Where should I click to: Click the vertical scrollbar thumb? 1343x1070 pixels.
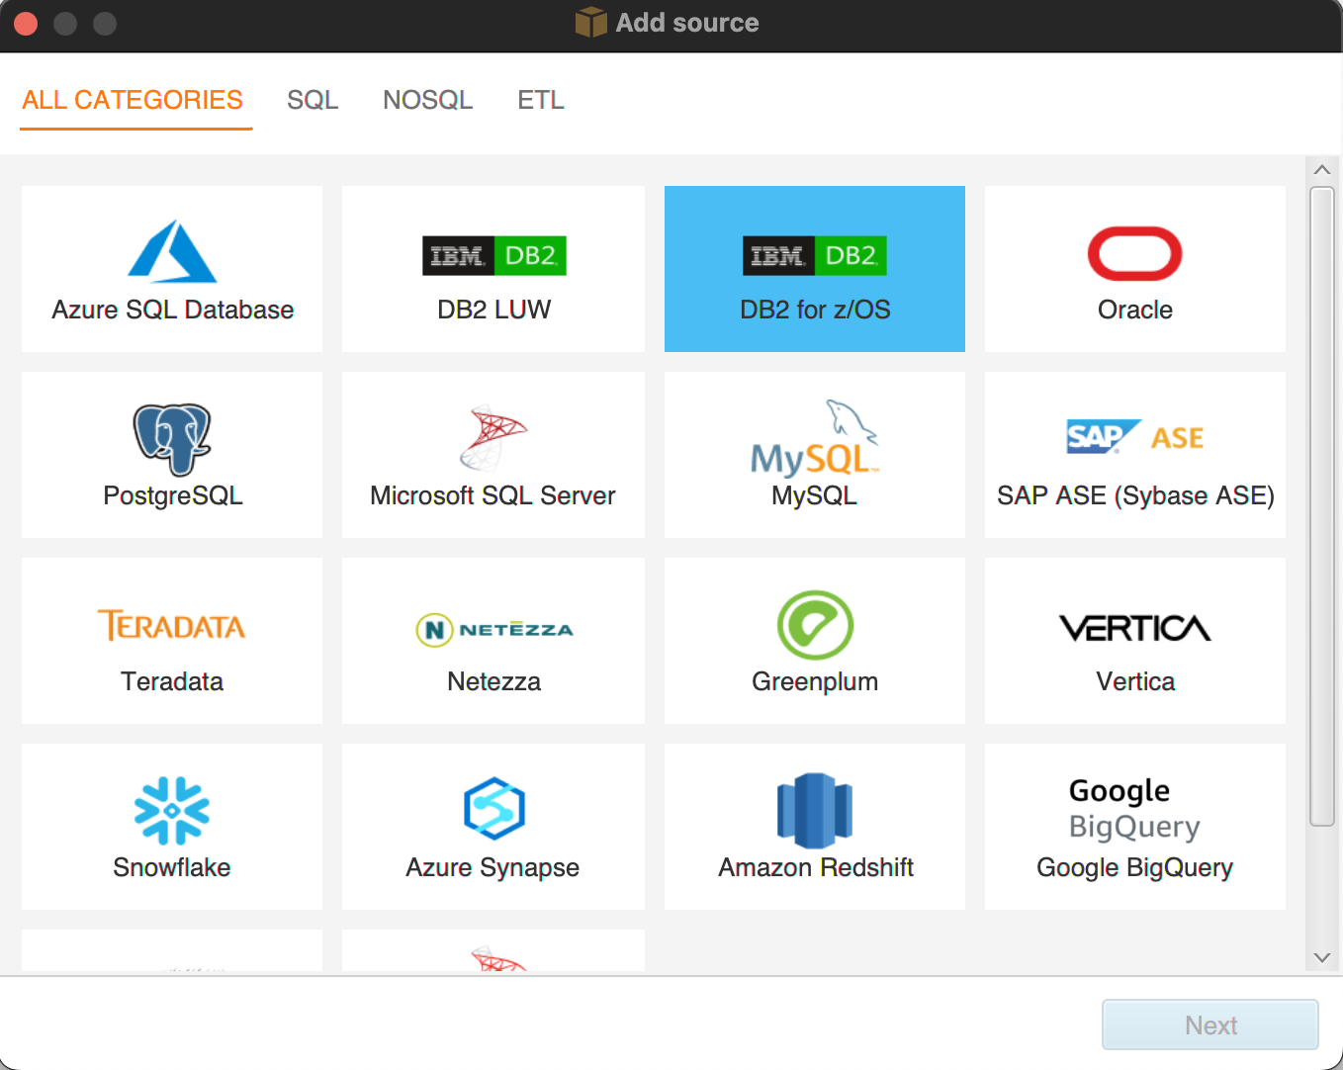pos(1322,506)
